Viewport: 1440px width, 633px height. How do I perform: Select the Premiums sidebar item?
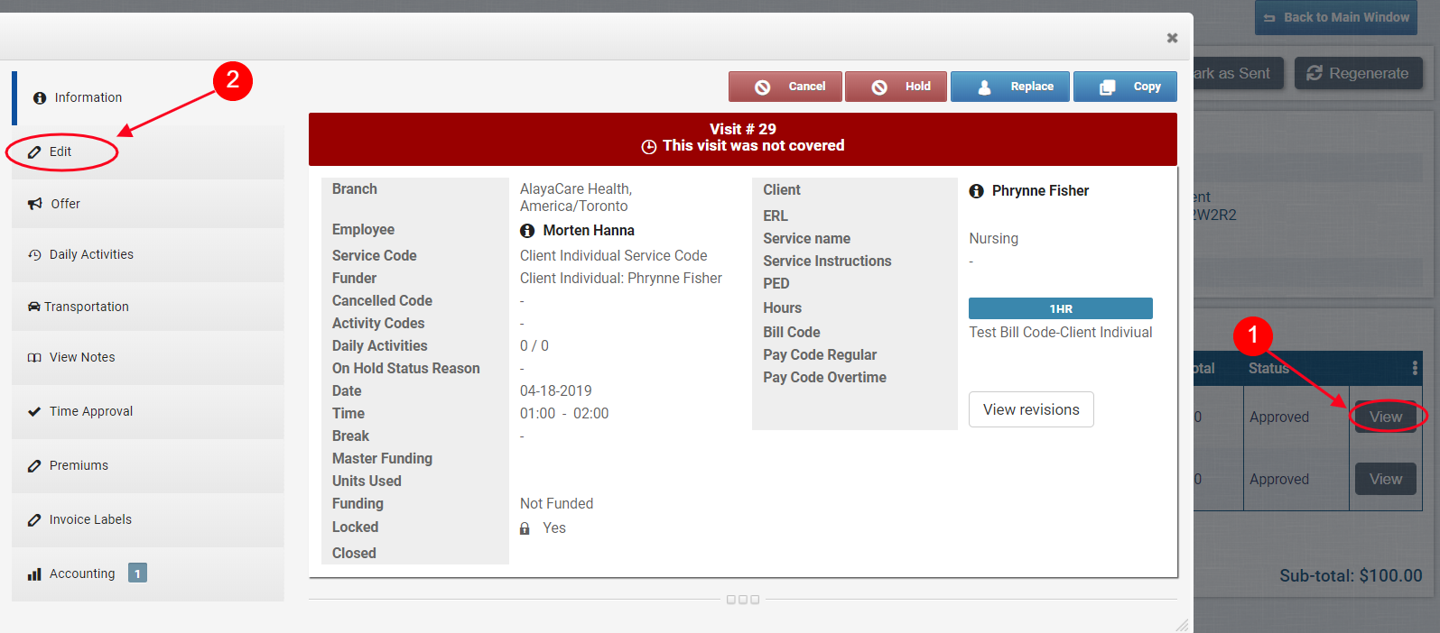tap(79, 465)
